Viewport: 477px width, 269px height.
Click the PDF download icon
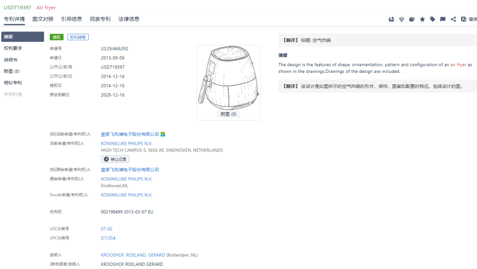(401, 19)
